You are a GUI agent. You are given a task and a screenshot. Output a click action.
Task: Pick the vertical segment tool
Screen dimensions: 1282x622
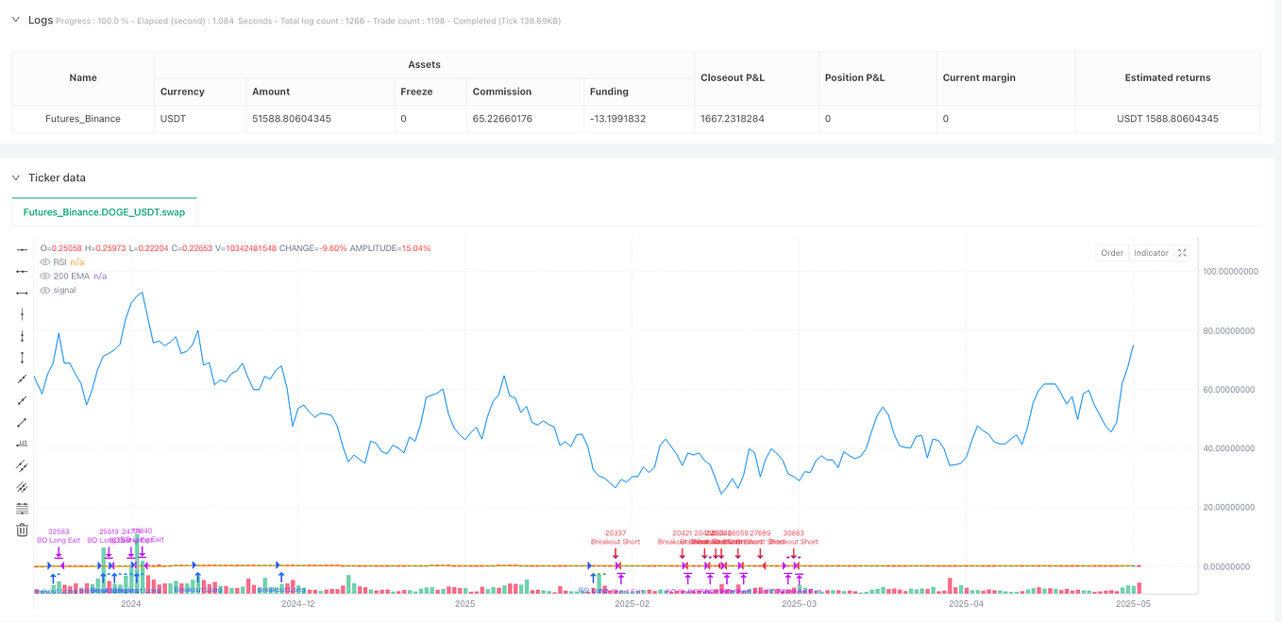pos(22,358)
